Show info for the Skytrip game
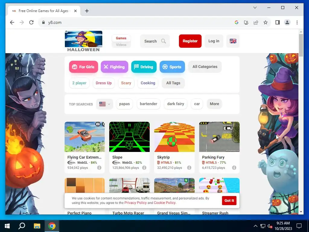 click(189, 168)
